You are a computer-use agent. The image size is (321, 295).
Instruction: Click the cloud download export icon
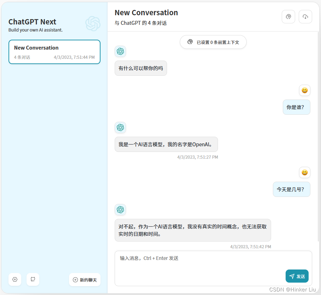pyautogui.click(x=305, y=17)
